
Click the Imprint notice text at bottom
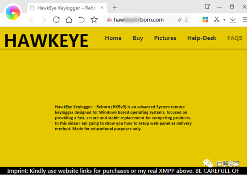click(123, 171)
